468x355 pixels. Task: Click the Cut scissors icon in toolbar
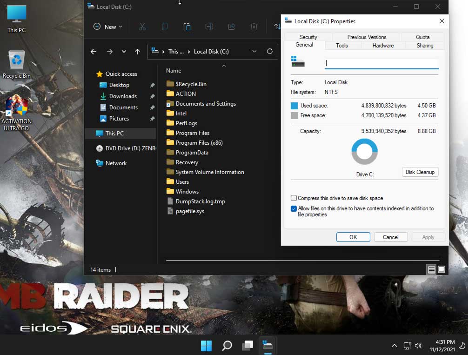[x=142, y=27]
